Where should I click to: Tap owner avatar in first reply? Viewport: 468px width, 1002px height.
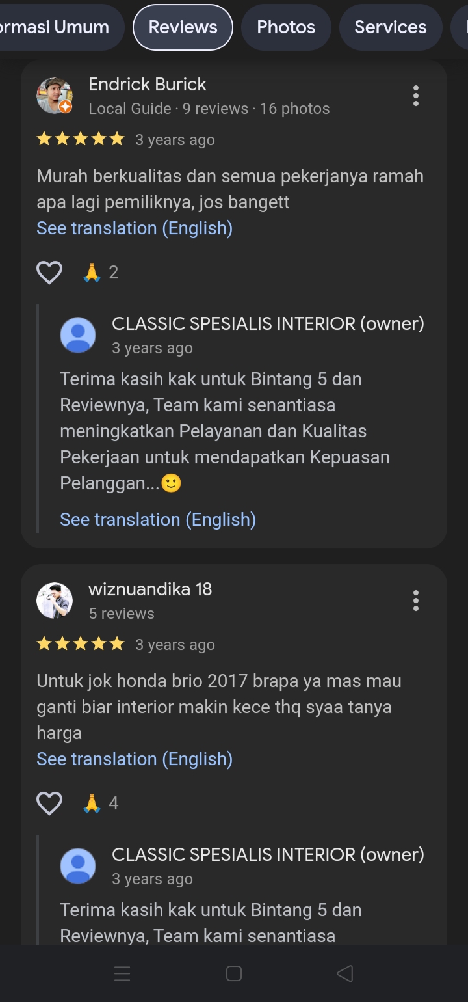78,335
